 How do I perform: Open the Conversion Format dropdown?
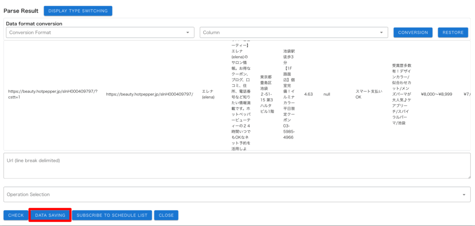[x=100, y=32]
